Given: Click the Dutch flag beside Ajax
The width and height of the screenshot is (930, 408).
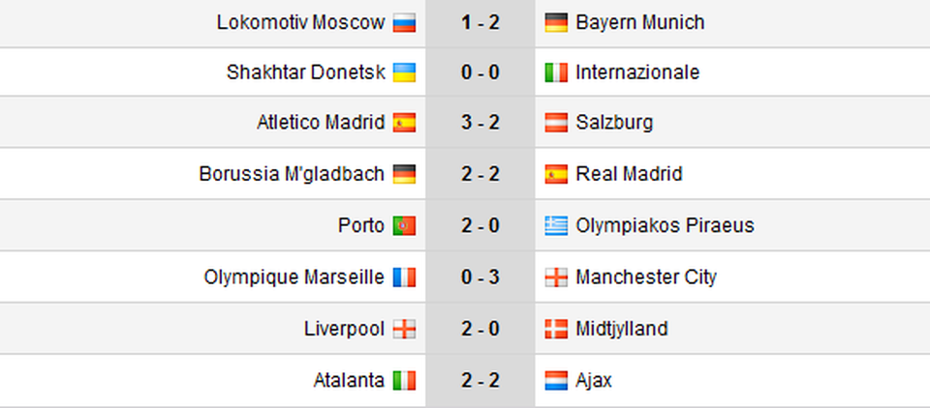Looking at the screenshot, I should [556, 381].
